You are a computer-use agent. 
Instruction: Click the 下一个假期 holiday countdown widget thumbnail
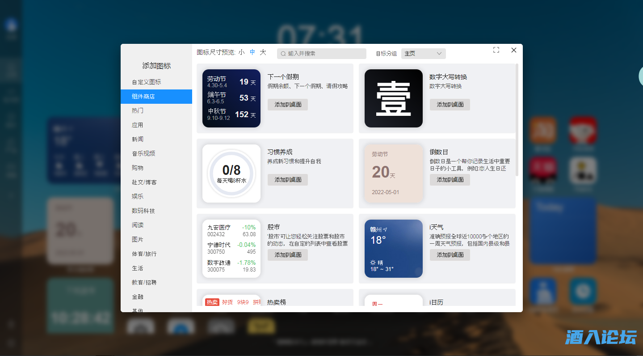tap(231, 98)
